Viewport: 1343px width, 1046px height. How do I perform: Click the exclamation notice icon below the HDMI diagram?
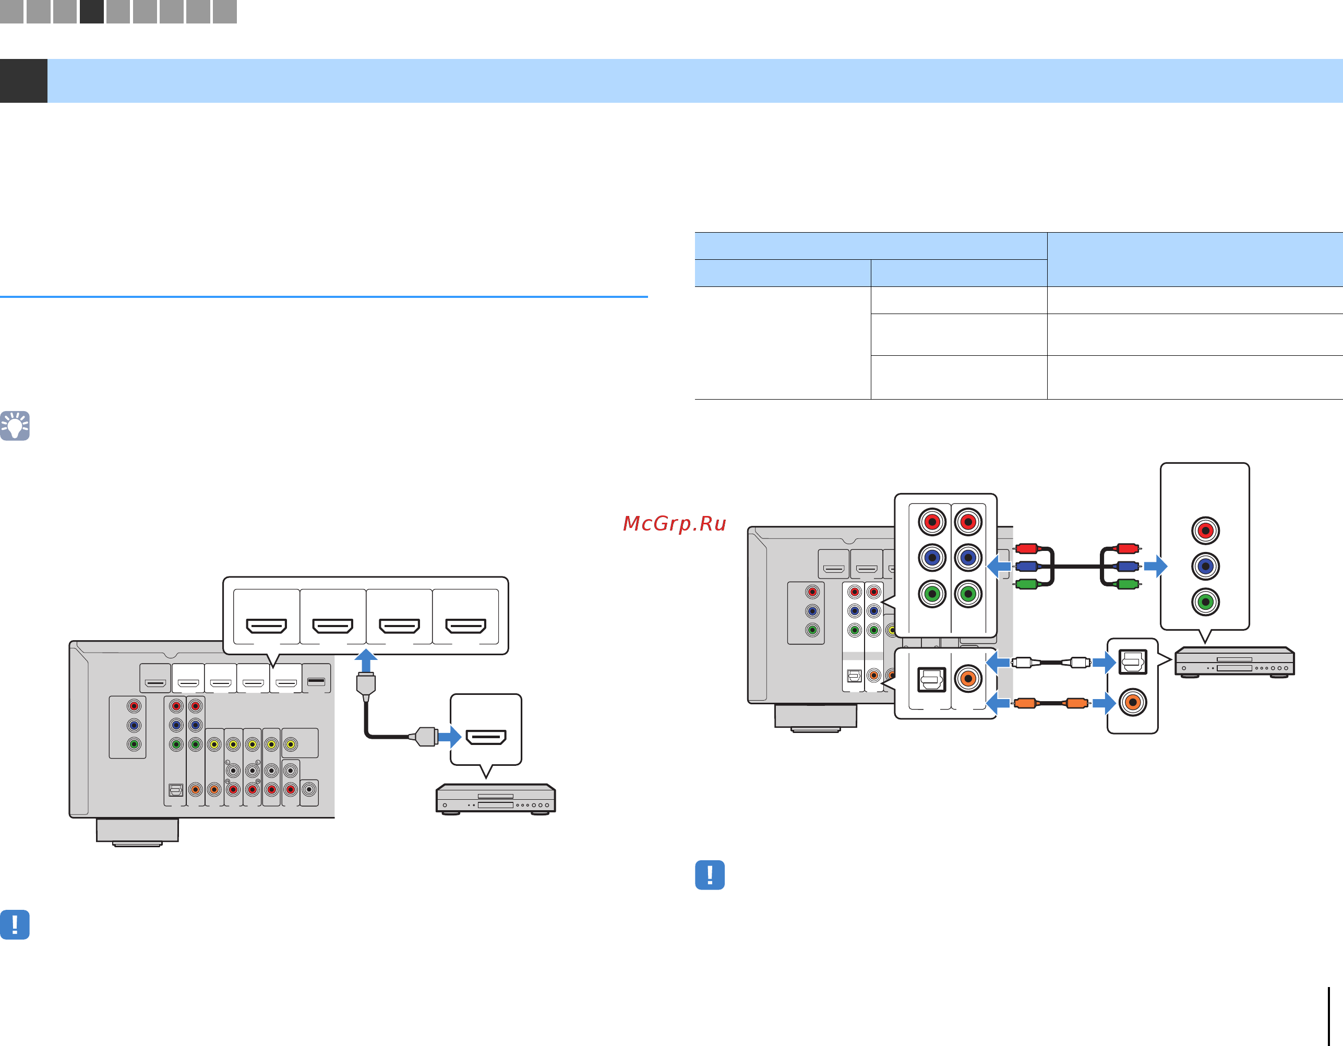(15, 924)
